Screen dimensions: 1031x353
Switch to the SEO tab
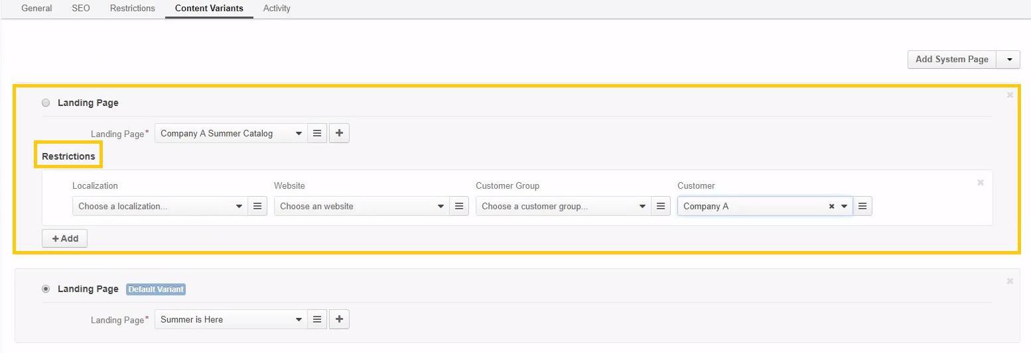pos(81,9)
